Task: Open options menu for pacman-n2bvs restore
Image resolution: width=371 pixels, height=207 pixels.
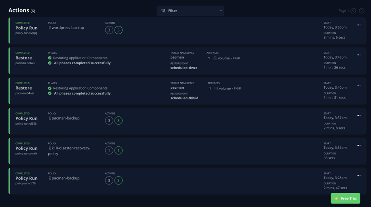Action: pos(358,55)
